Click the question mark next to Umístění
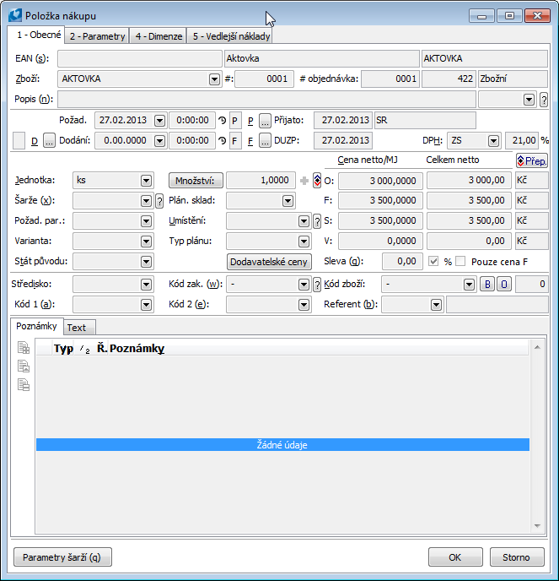Image resolution: width=559 pixels, height=581 pixels. 317,221
